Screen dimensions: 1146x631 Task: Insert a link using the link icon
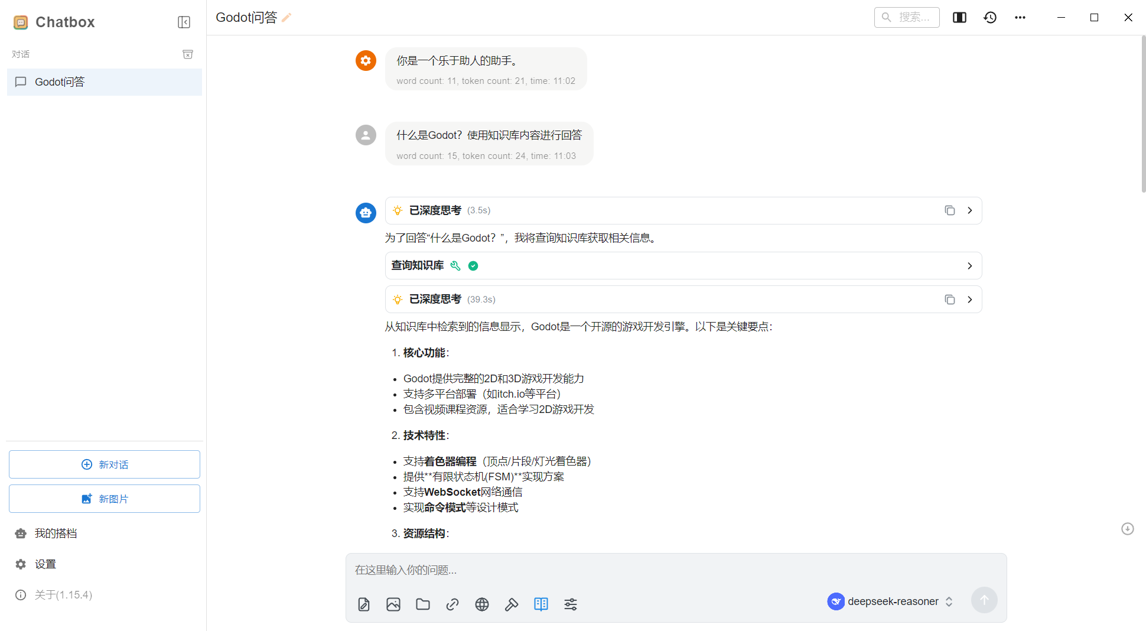tap(452, 604)
